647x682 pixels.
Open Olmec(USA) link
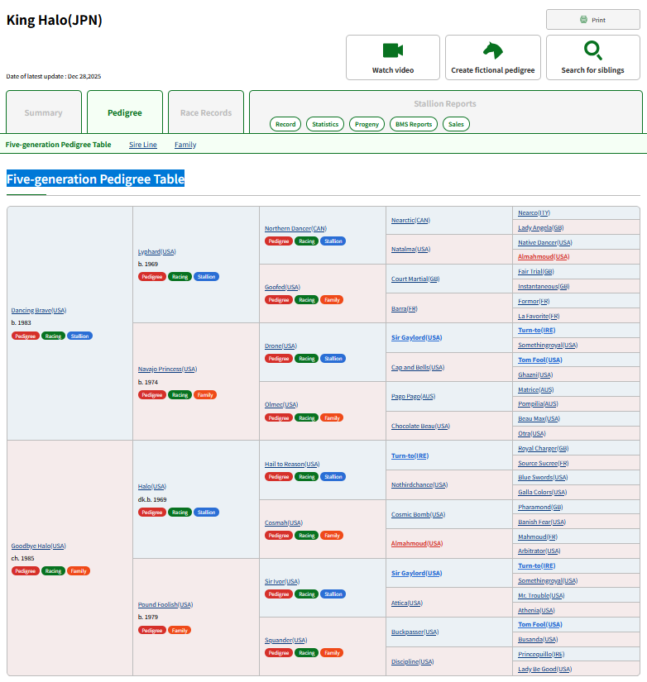pyautogui.click(x=281, y=404)
